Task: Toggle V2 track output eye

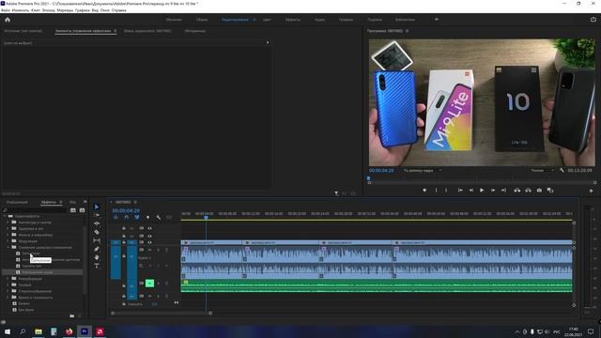Action: pyautogui.click(x=150, y=236)
